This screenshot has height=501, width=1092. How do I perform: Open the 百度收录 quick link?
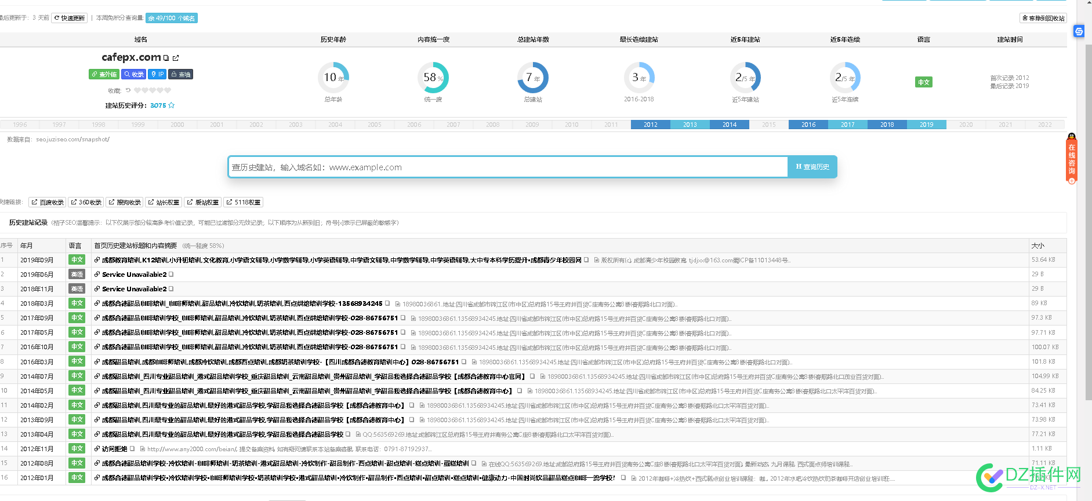[48, 202]
